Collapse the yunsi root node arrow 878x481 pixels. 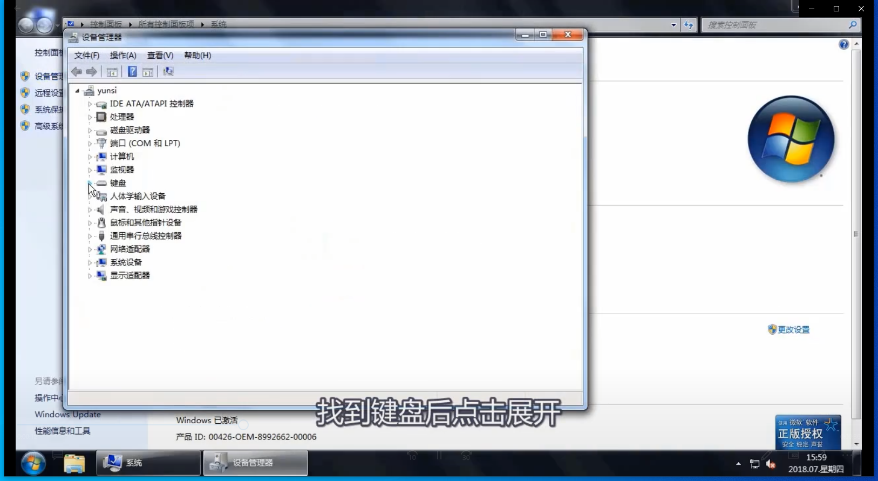77,91
